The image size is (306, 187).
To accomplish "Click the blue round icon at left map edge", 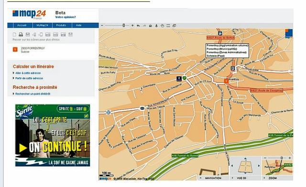I will pos(109,112).
